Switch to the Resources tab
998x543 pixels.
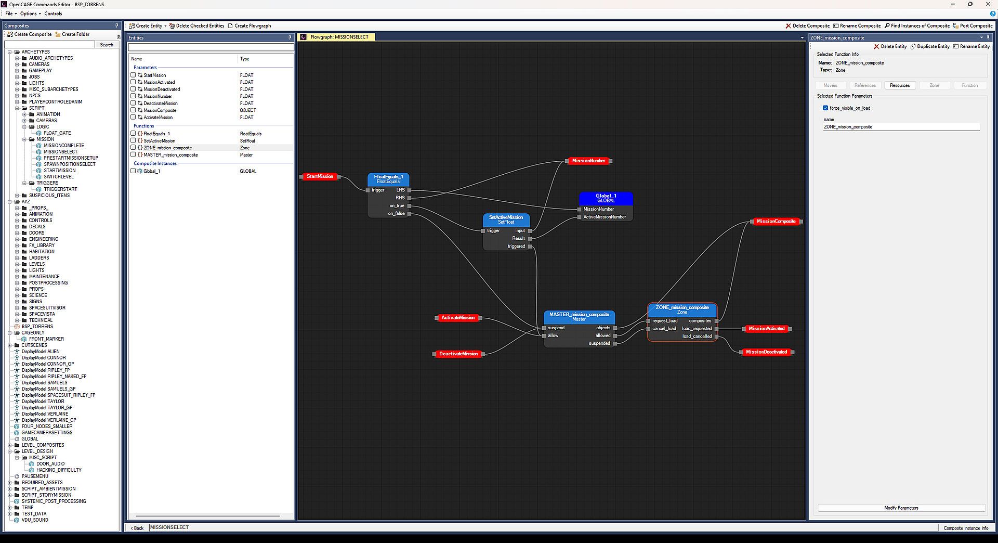899,85
